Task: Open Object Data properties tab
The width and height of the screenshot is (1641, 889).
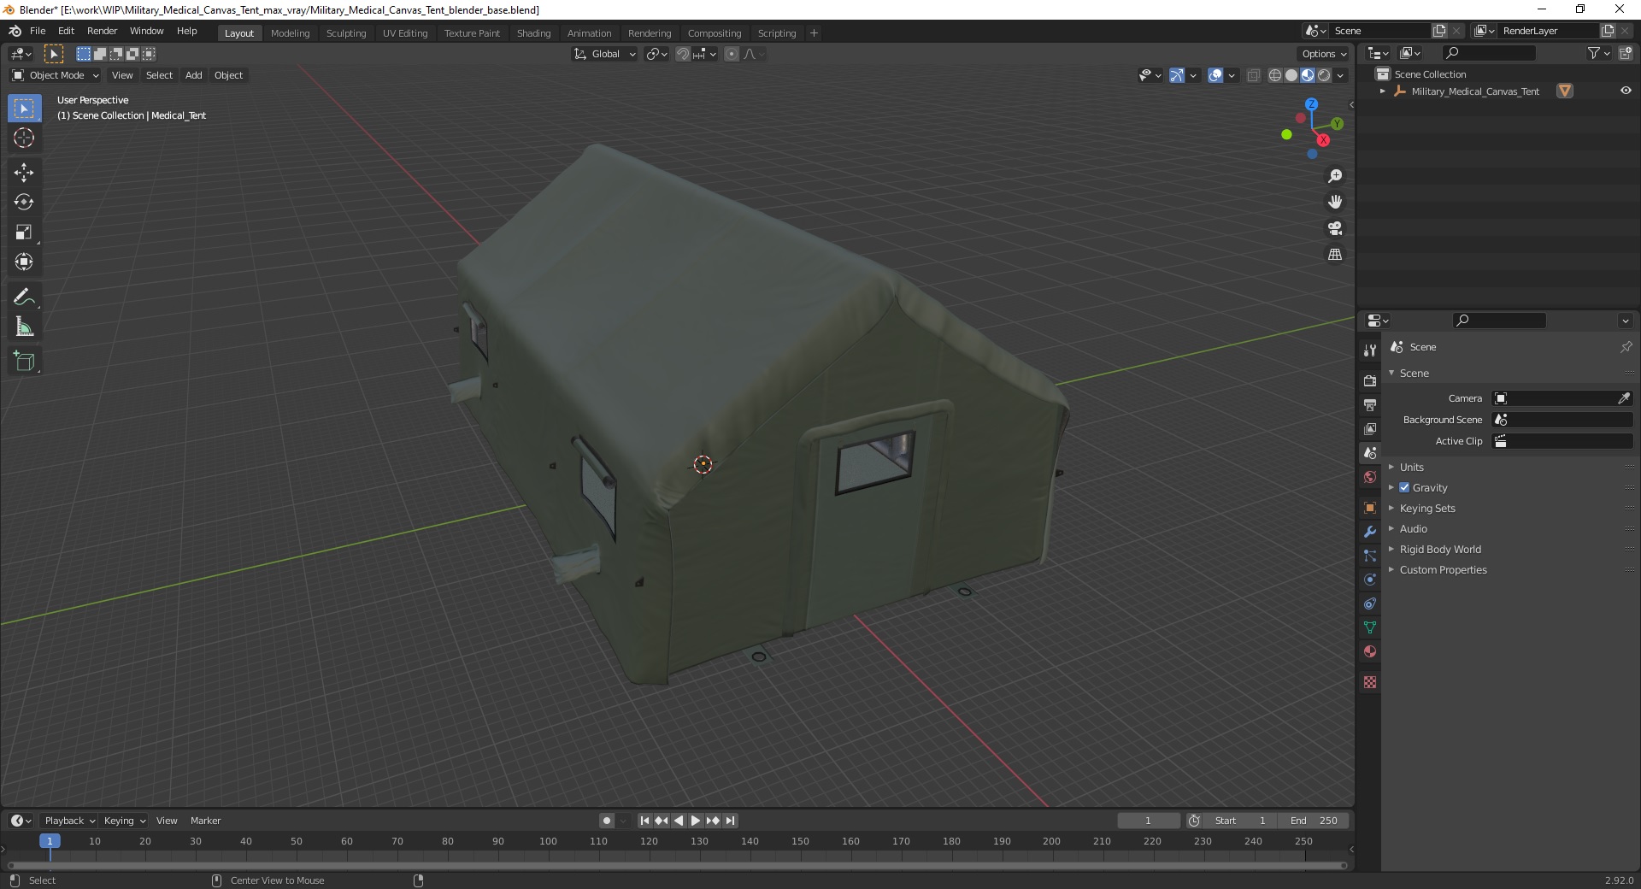Action: (x=1370, y=627)
